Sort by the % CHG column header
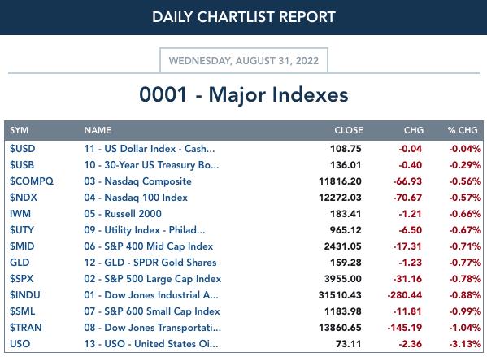The width and height of the screenshot is (487, 357). (463, 130)
